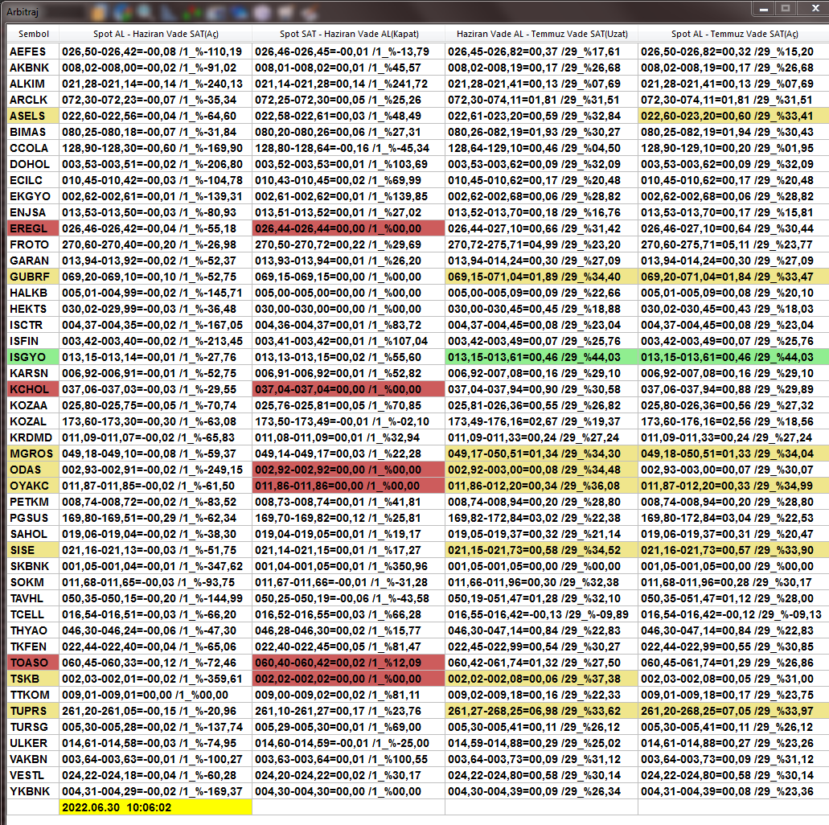Click ASELS highlighted cell '022,60-023,20=00,60 /29_%33,41'
Viewport: 829px width, 825px height.
734,116
